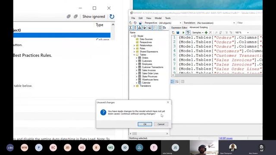Image resolution: width=276 pixels, height=155 pixels.
Task: Click the first stacked-pages icon left of Show ignored
Action: click(x=69, y=16)
